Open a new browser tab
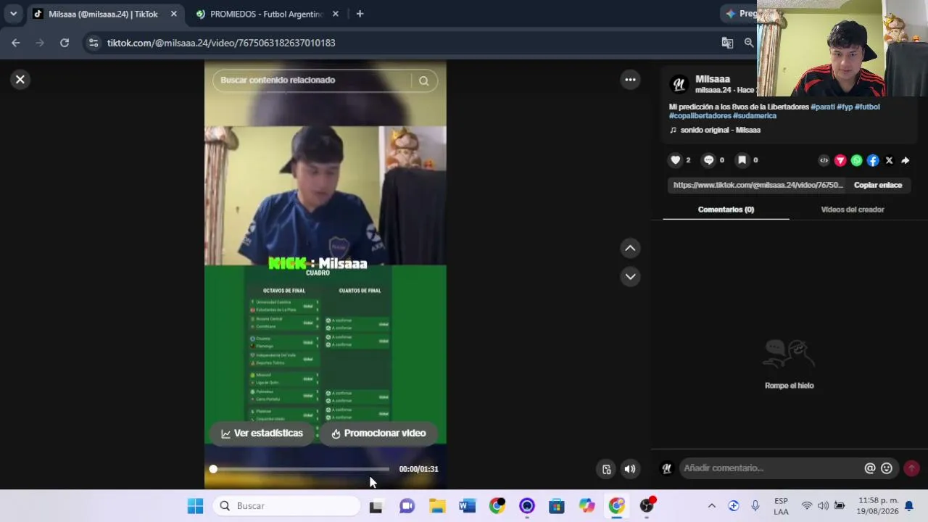This screenshot has width=928, height=522. [360, 14]
